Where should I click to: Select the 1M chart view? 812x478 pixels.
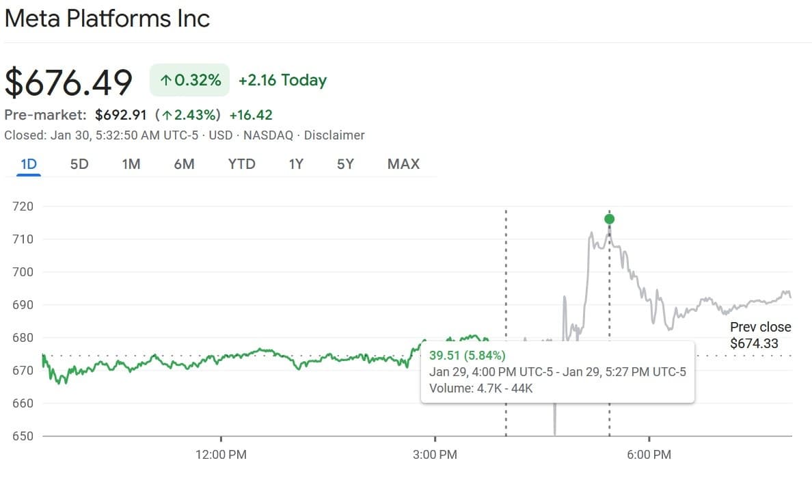click(130, 164)
